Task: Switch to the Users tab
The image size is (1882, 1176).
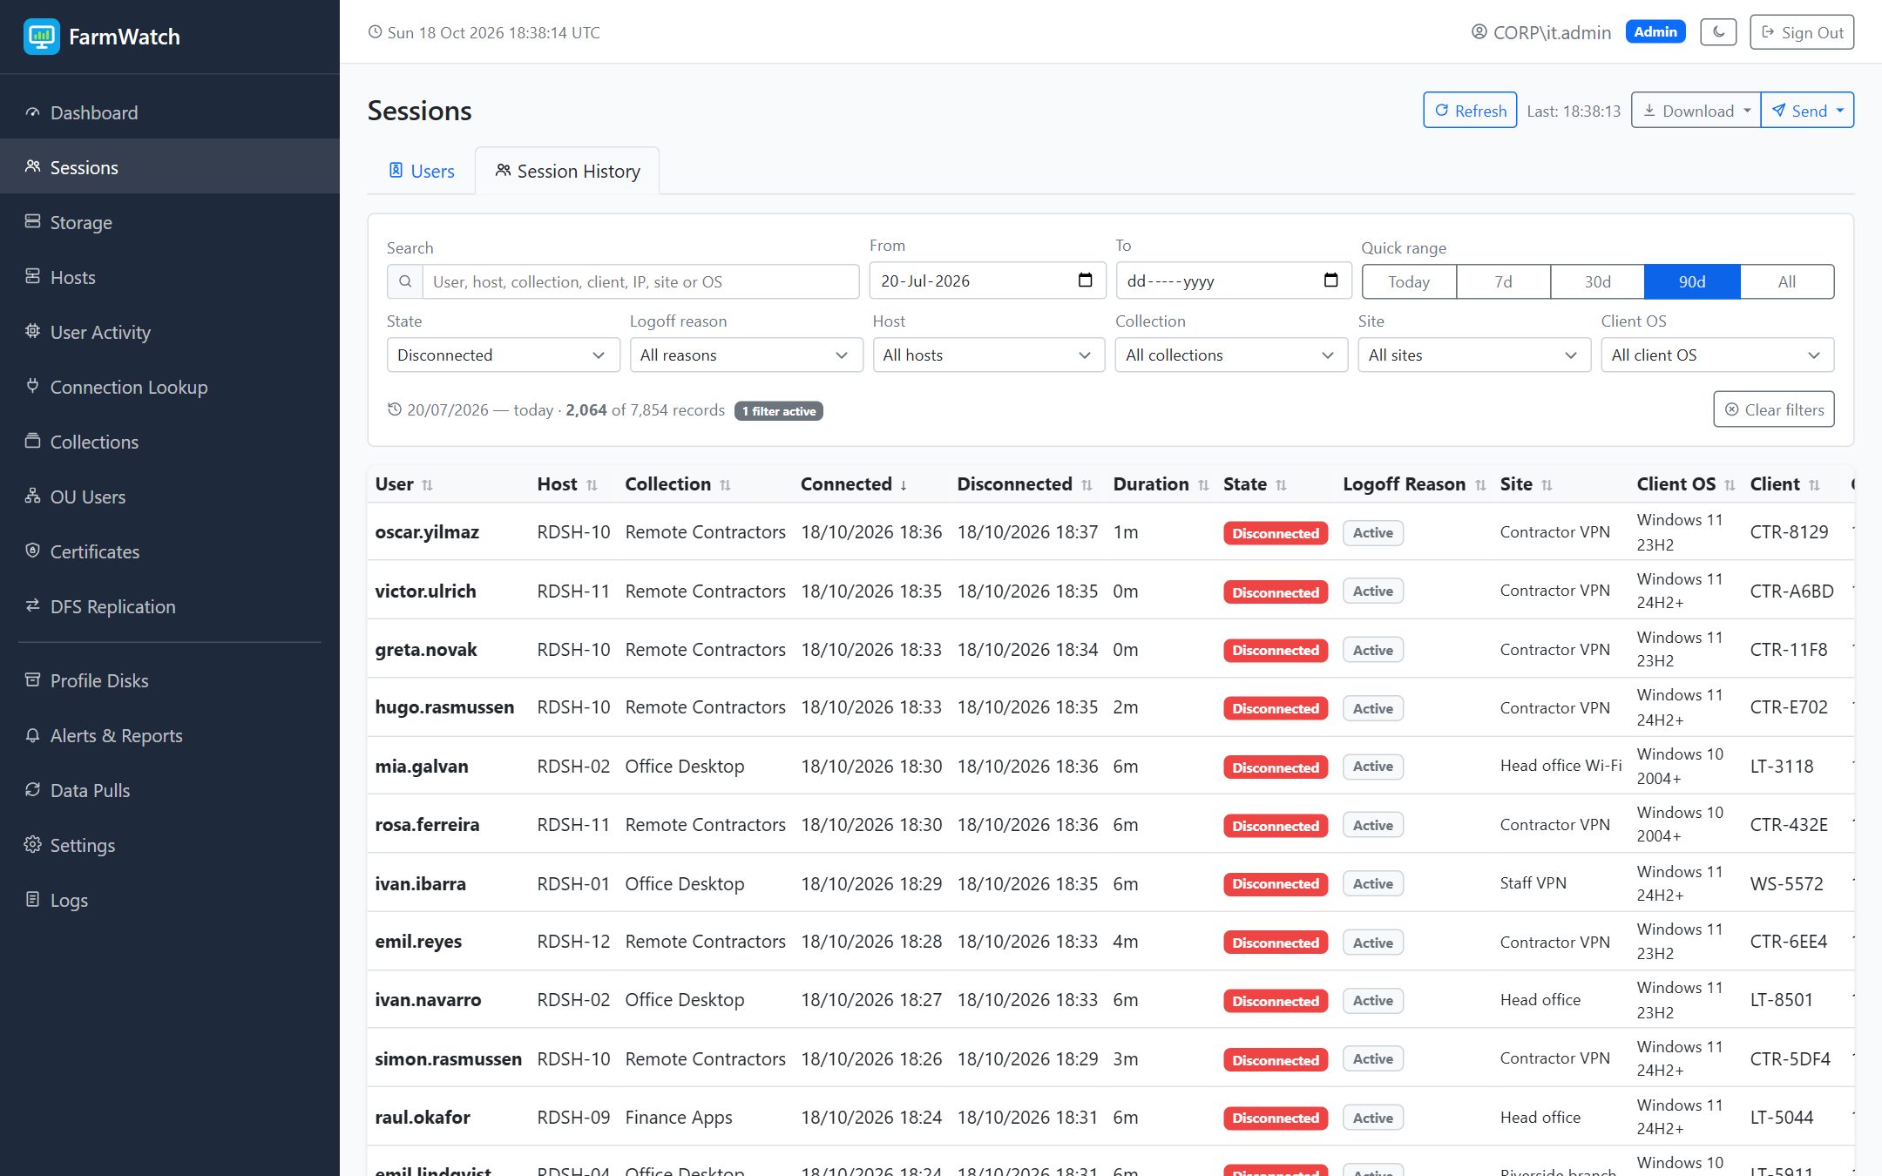Action: click(422, 171)
